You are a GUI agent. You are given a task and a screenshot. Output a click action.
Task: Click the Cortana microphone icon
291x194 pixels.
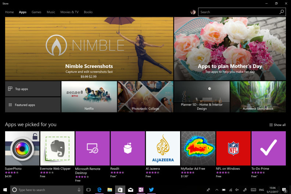coord(79,190)
